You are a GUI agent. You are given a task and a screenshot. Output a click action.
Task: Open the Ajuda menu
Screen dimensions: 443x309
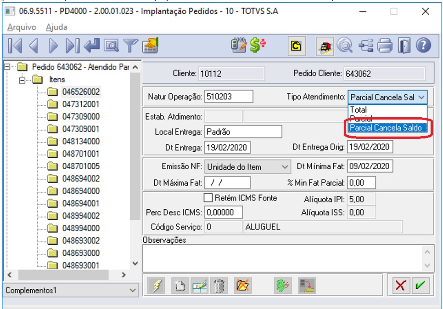[x=56, y=27]
